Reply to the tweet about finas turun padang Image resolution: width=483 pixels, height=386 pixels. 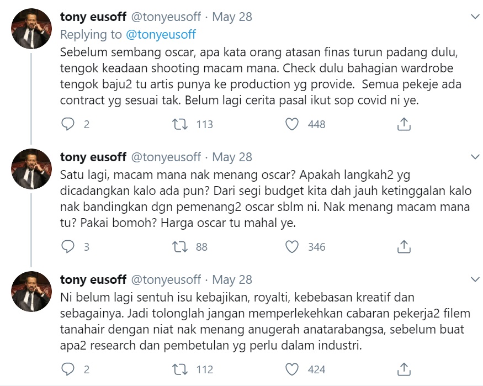(x=68, y=124)
